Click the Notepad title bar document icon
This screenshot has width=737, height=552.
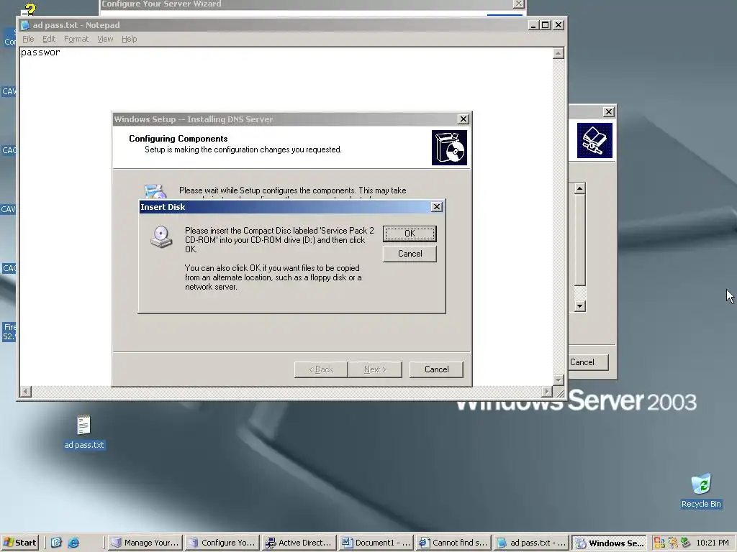click(25, 25)
